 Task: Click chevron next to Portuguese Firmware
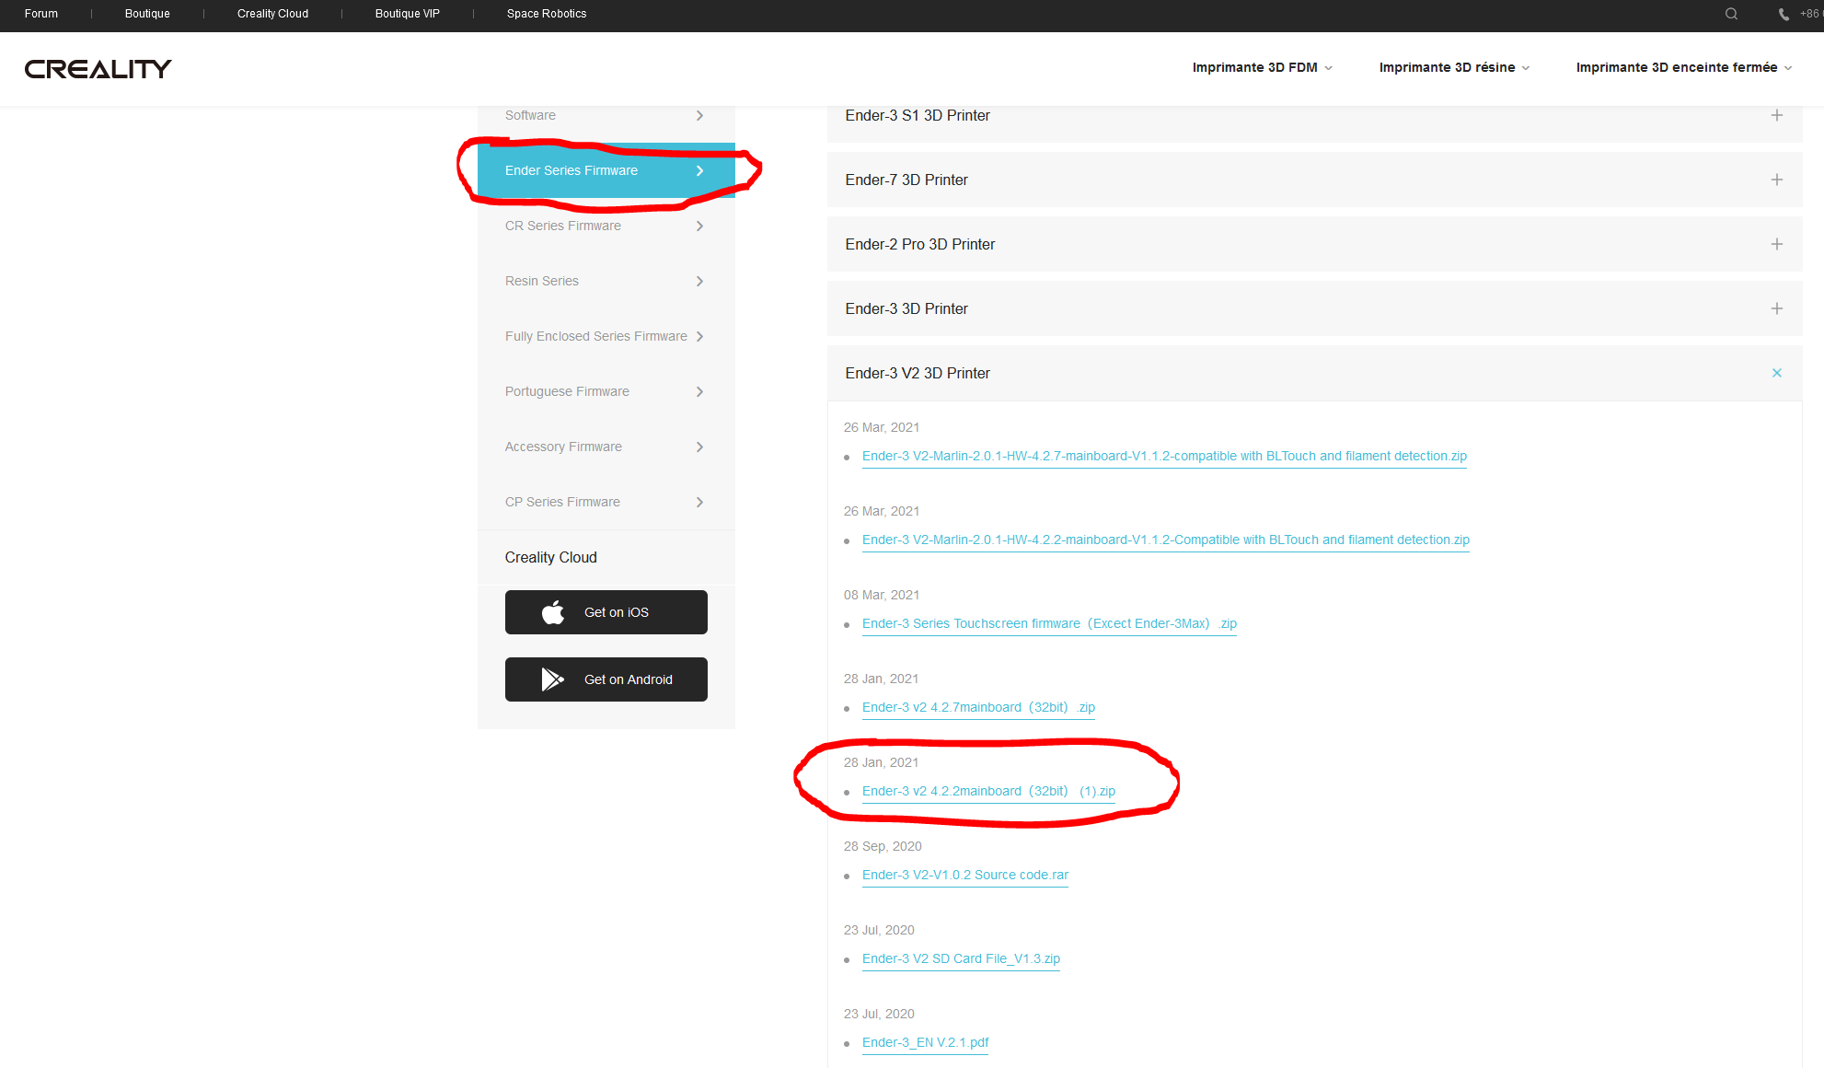(699, 391)
